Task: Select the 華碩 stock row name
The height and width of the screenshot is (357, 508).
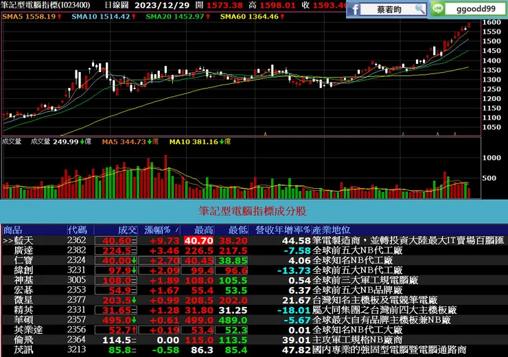Action: coord(23,320)
